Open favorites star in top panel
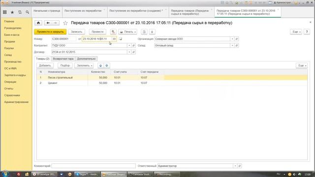 pyautogui.click(x=12, y=12)
